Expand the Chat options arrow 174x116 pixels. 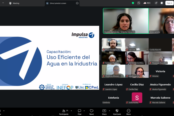(84, 111)
